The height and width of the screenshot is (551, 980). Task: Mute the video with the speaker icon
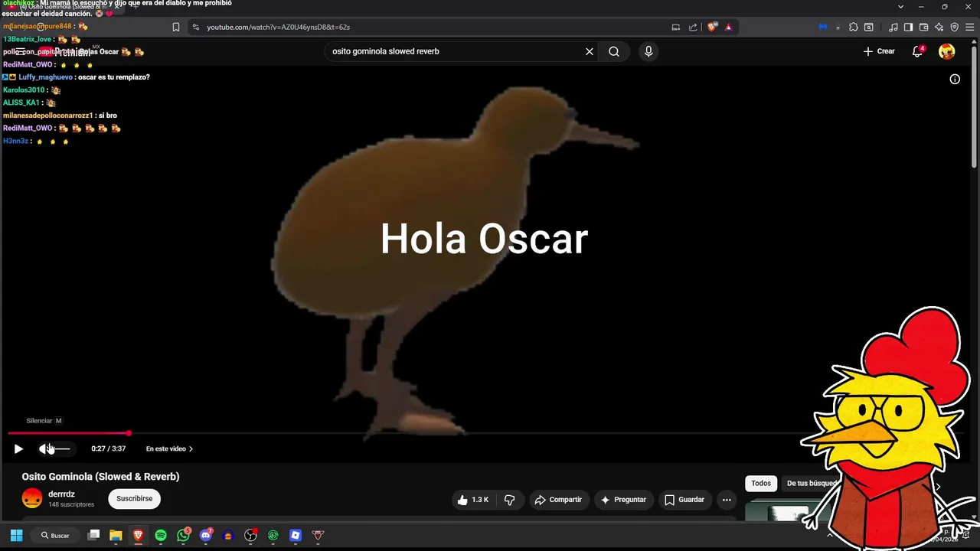coord(45,449)
